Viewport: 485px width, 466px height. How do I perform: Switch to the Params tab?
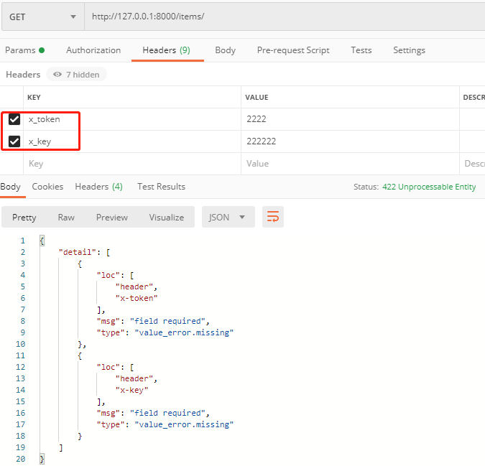pyautogui.click(x=24, y=50)
